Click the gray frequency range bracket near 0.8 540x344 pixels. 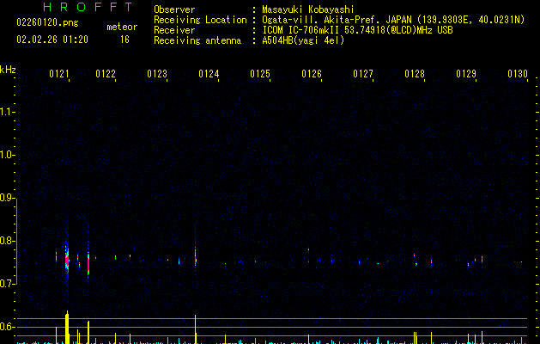16,241
